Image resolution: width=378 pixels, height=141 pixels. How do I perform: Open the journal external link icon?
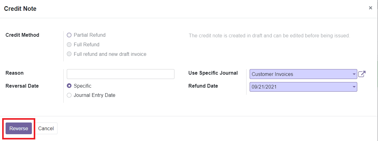pos(362,74)
